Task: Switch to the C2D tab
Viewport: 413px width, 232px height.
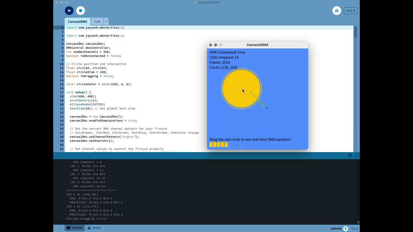Action: [97, 22]
